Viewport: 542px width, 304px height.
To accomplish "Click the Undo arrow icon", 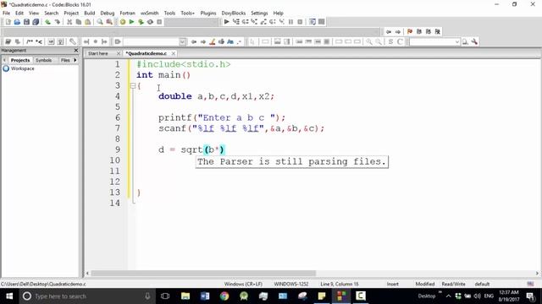I will [x=47, y=22].
